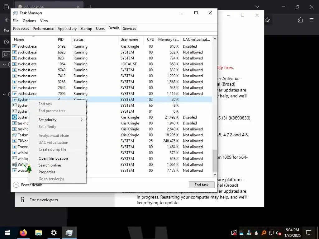Close the Firefox tab gfiul2c.mp4
The height and width of the screenshot is (239, 319).
pos(78,7)
